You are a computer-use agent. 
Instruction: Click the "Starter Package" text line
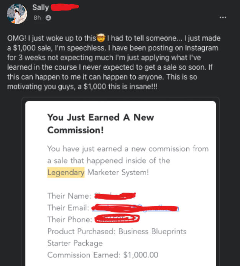pyautogui.click(x=75, y=243)
